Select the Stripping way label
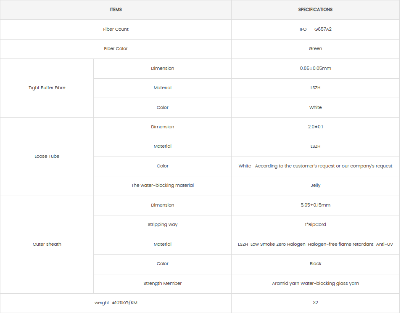Screen dimensions: 401x316 pos(162,224)
